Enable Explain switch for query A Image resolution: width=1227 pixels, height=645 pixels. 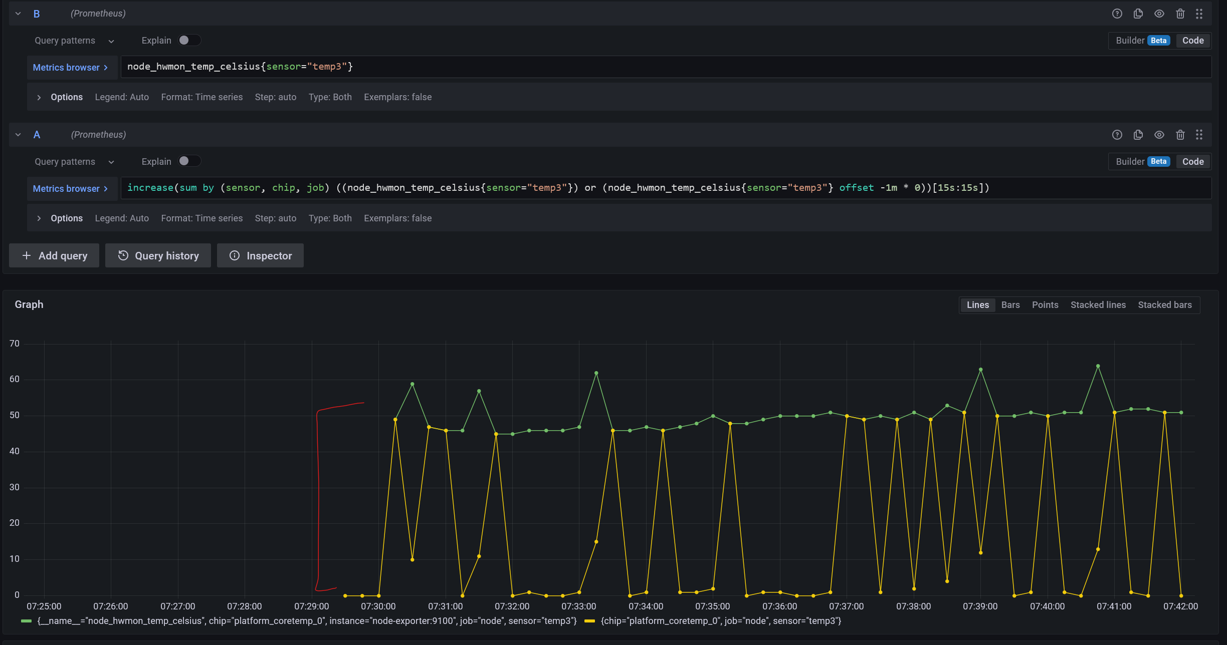click(189, 161)
